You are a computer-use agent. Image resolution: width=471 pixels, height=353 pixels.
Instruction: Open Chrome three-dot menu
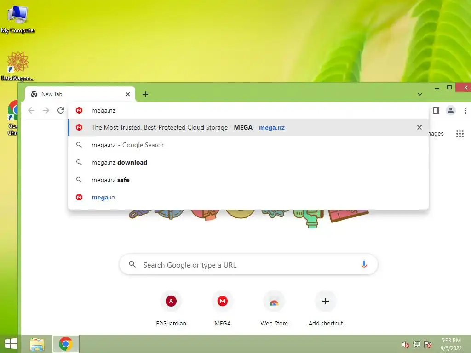pyautogui.click(x=465, y=110)
